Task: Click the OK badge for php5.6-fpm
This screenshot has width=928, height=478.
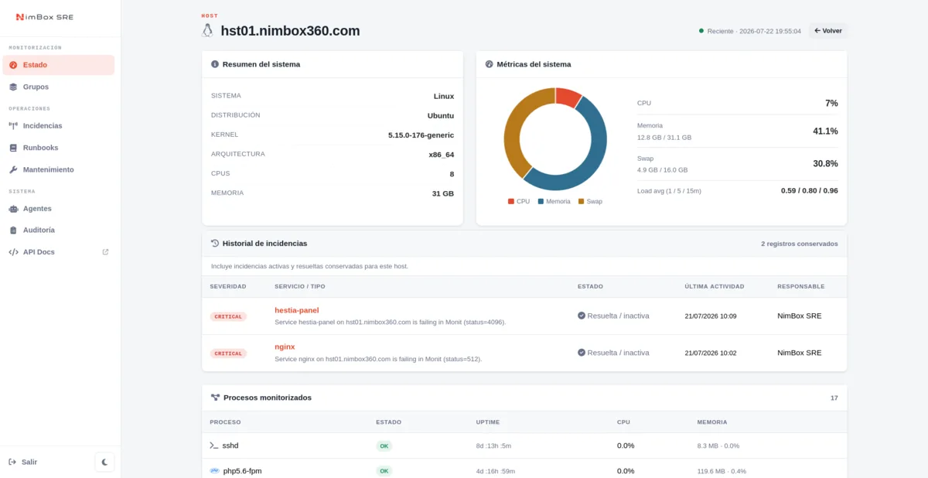Action: 384,471
